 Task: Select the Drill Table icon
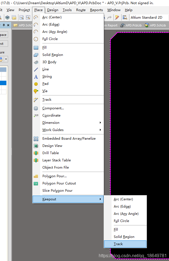click(36, 153)
